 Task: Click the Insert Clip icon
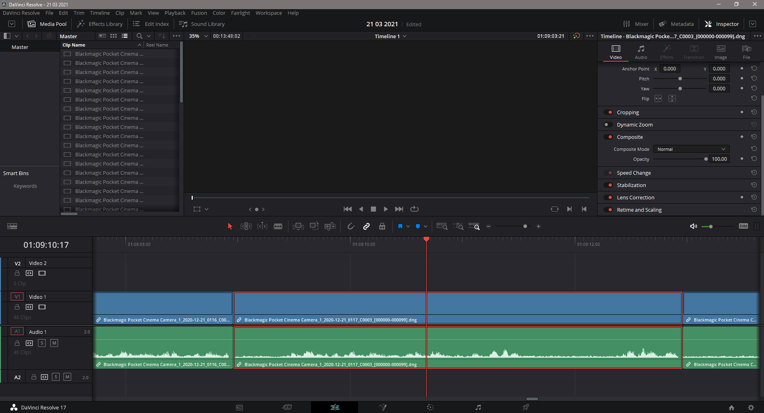298,226
